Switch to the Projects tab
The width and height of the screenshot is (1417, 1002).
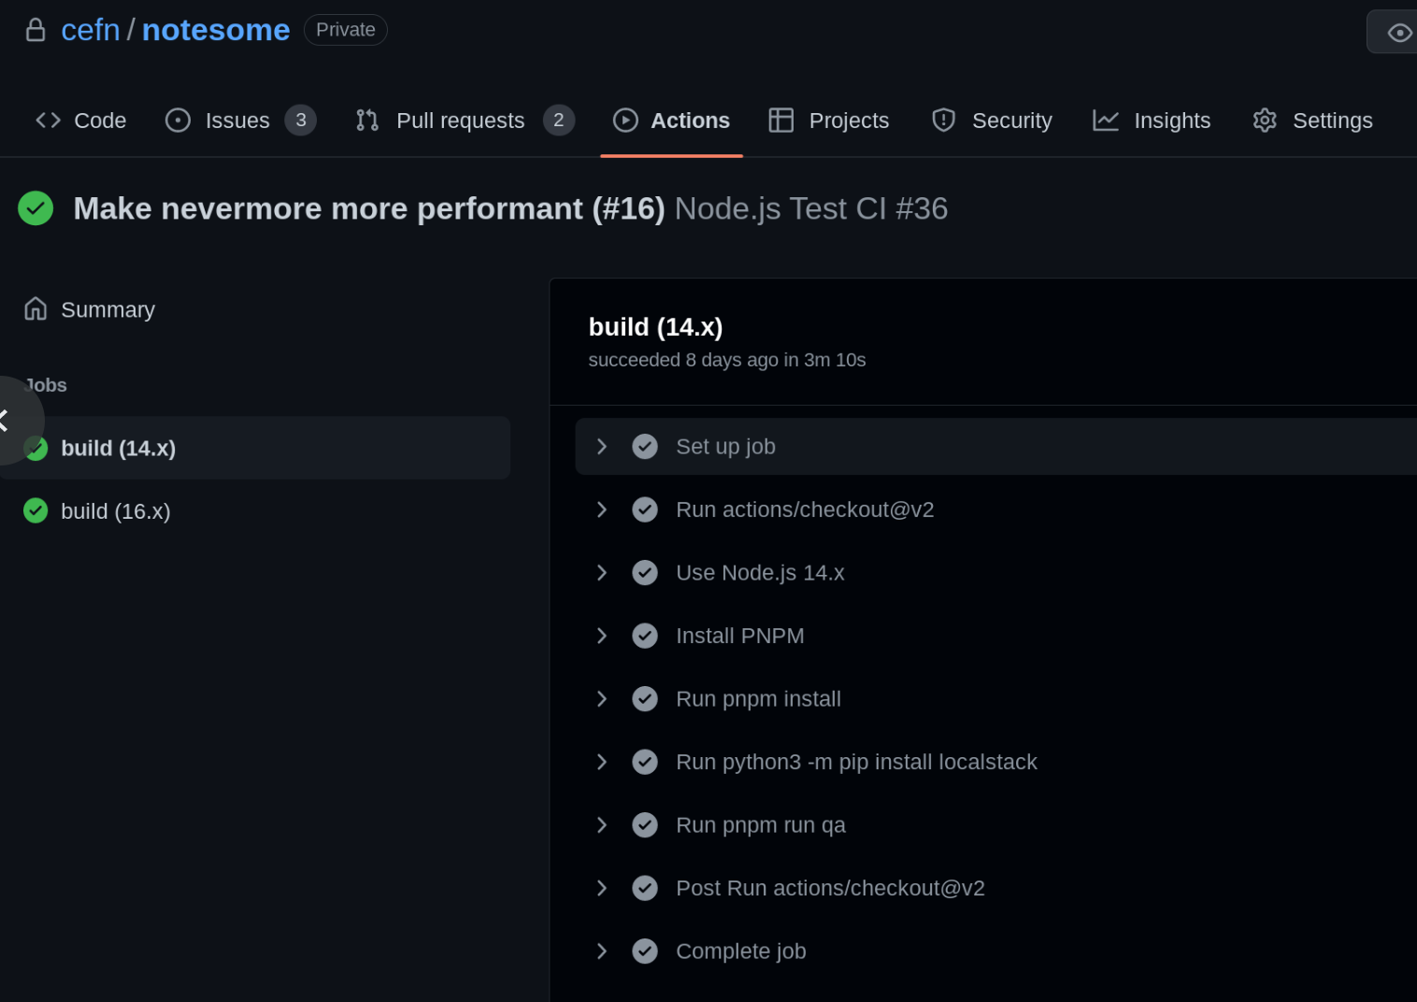tap(829, 121)
